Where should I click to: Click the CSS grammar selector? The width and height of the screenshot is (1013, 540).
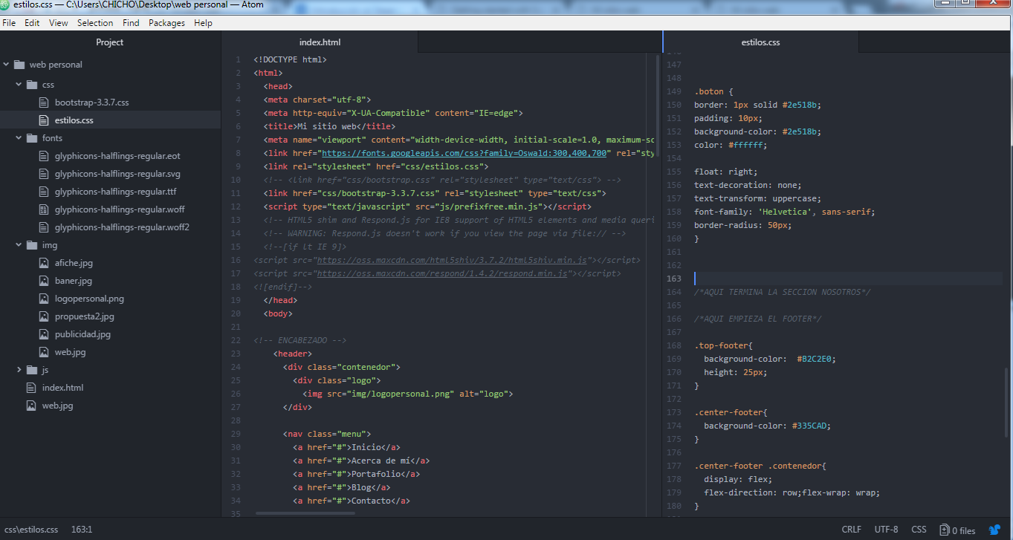(919, 530)
